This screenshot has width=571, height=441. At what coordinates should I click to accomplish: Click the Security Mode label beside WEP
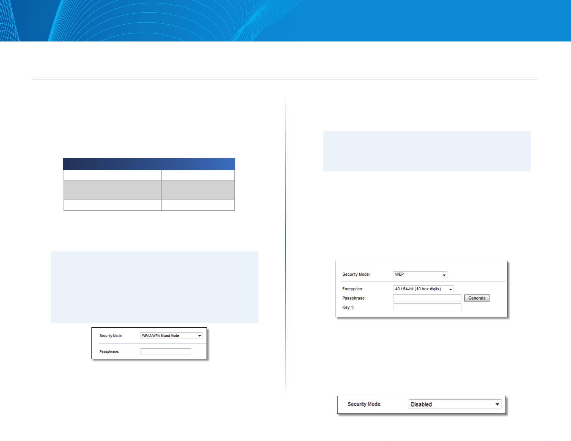click(356, 274)
